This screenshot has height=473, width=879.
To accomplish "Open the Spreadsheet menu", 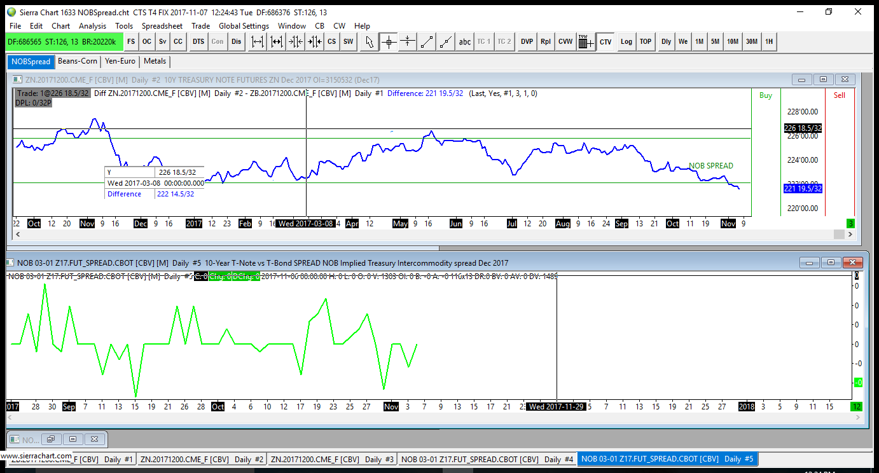I will click(162, 26).
